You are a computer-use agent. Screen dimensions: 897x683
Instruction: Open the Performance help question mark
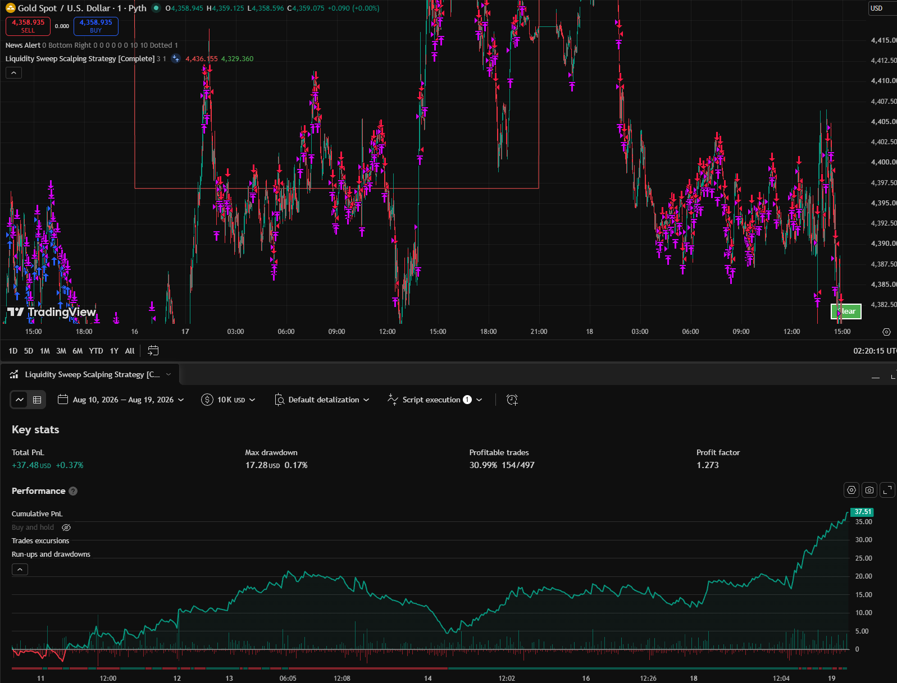coord(73,491)
